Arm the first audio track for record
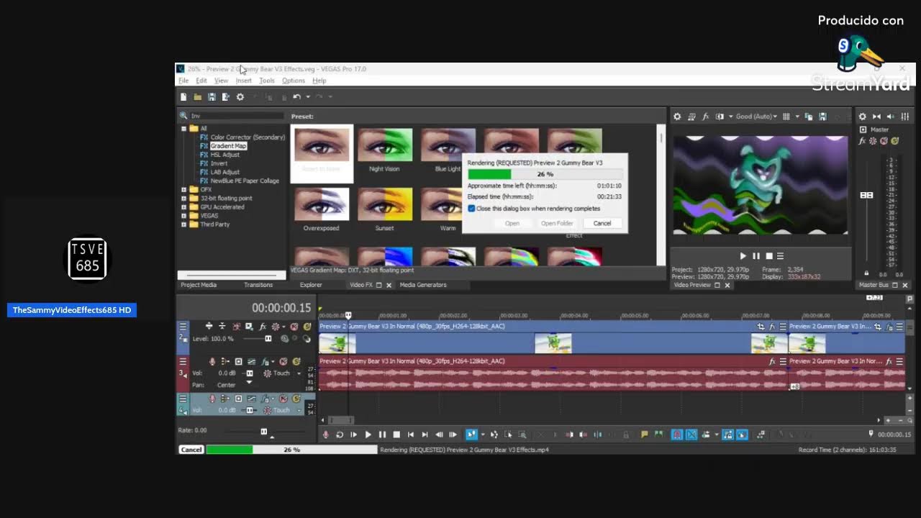 pyautogui.click(x=212, y=361)
